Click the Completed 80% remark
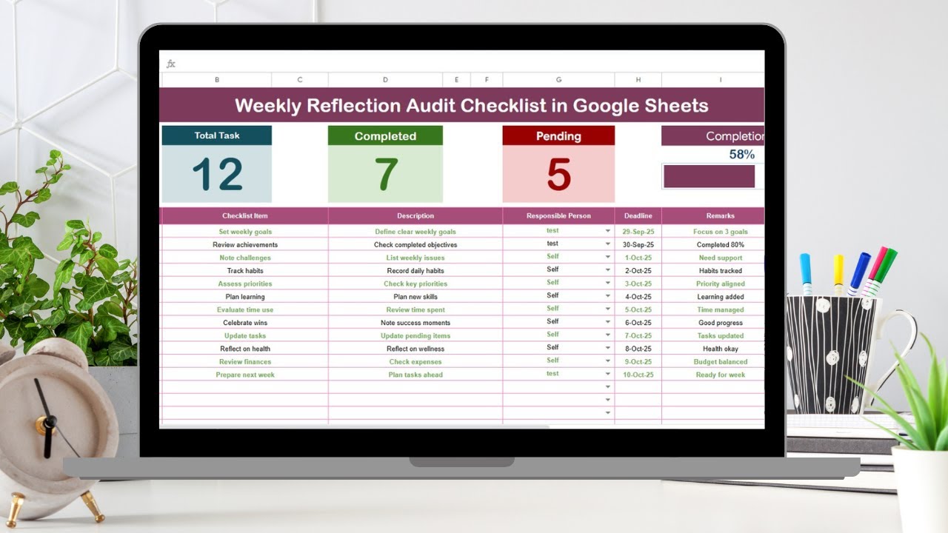Screen dimensions: 948x533 click(721, 244)
